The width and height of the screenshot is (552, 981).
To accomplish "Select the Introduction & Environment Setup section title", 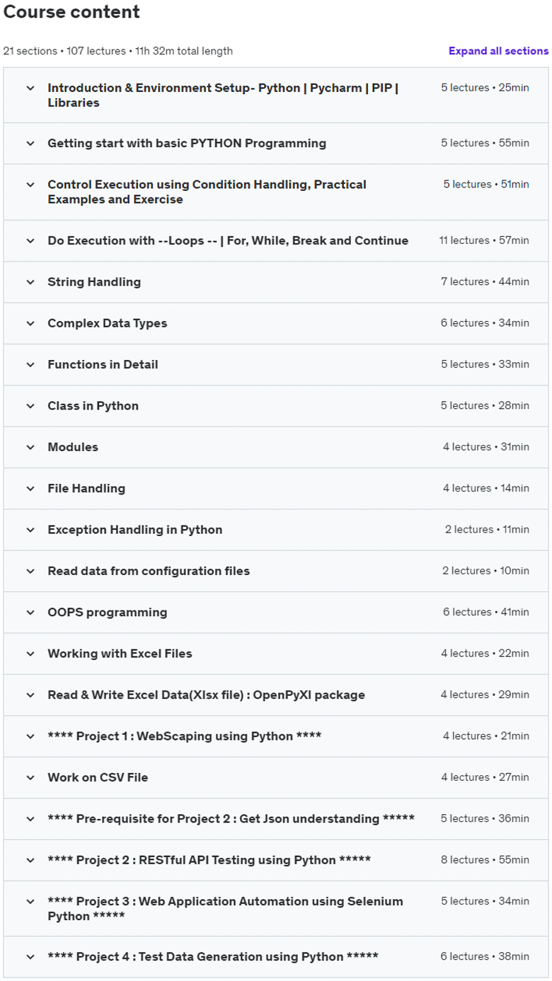I will click(223, 95).
